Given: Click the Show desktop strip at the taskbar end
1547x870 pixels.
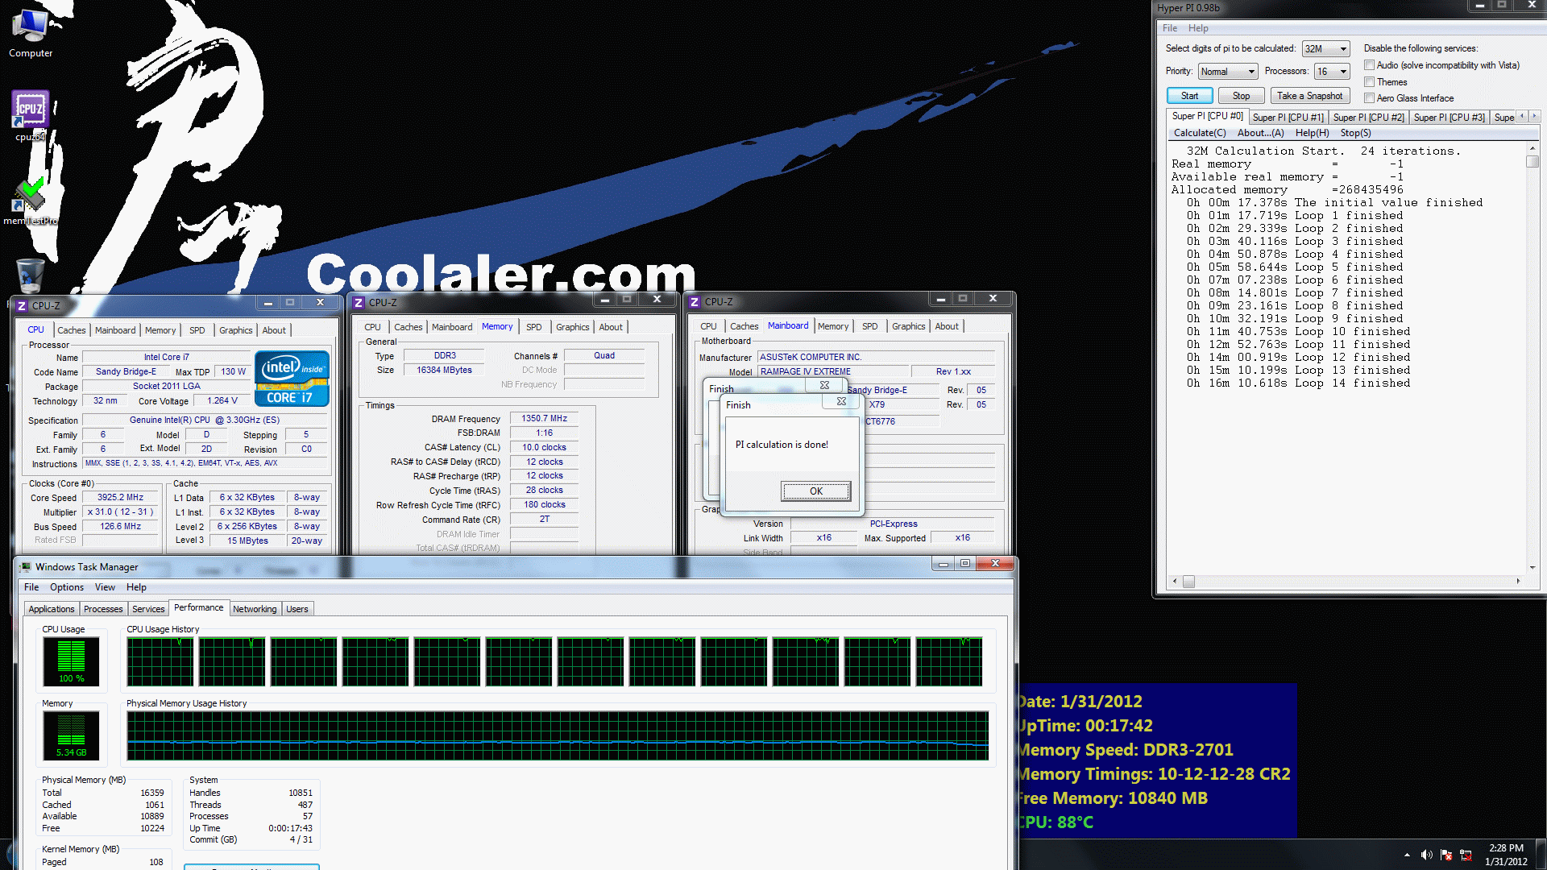Looking at the screenshot, I should 1541,855.
